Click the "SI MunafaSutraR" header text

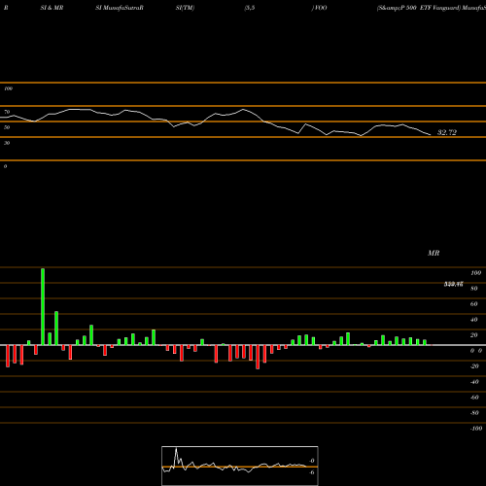click(x=120, y=8)
